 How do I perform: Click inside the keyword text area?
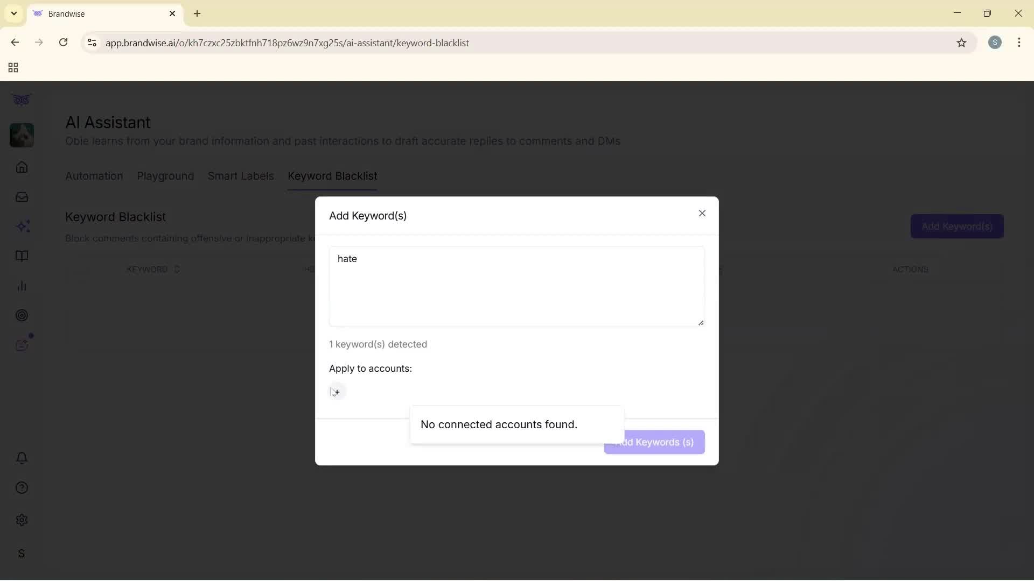click(516, 286)
